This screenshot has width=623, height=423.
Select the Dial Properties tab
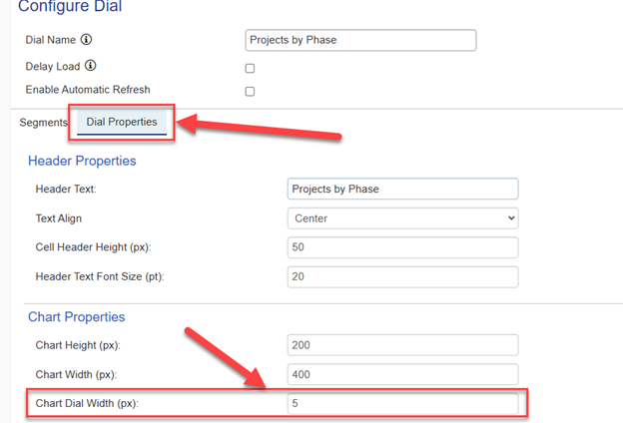[120, 122]
